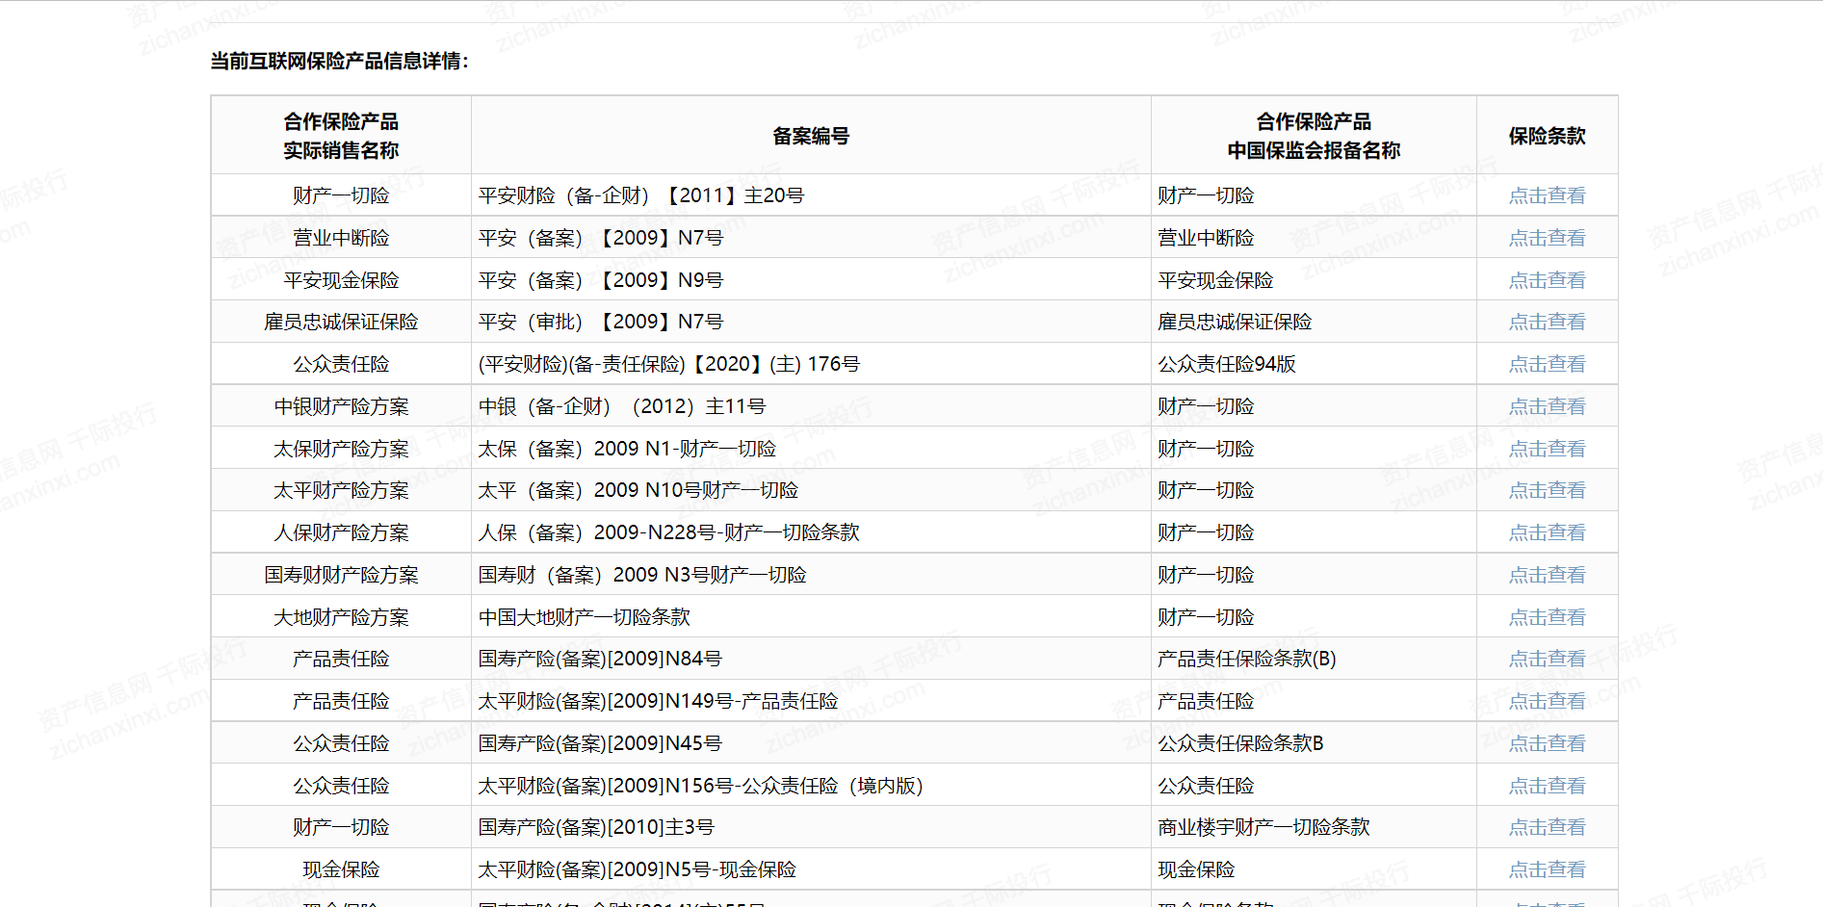Open 点击查看 for 大地财产险方案
The width and height of the screenshot is (1823, 907).
click(x=1547, y=617)
